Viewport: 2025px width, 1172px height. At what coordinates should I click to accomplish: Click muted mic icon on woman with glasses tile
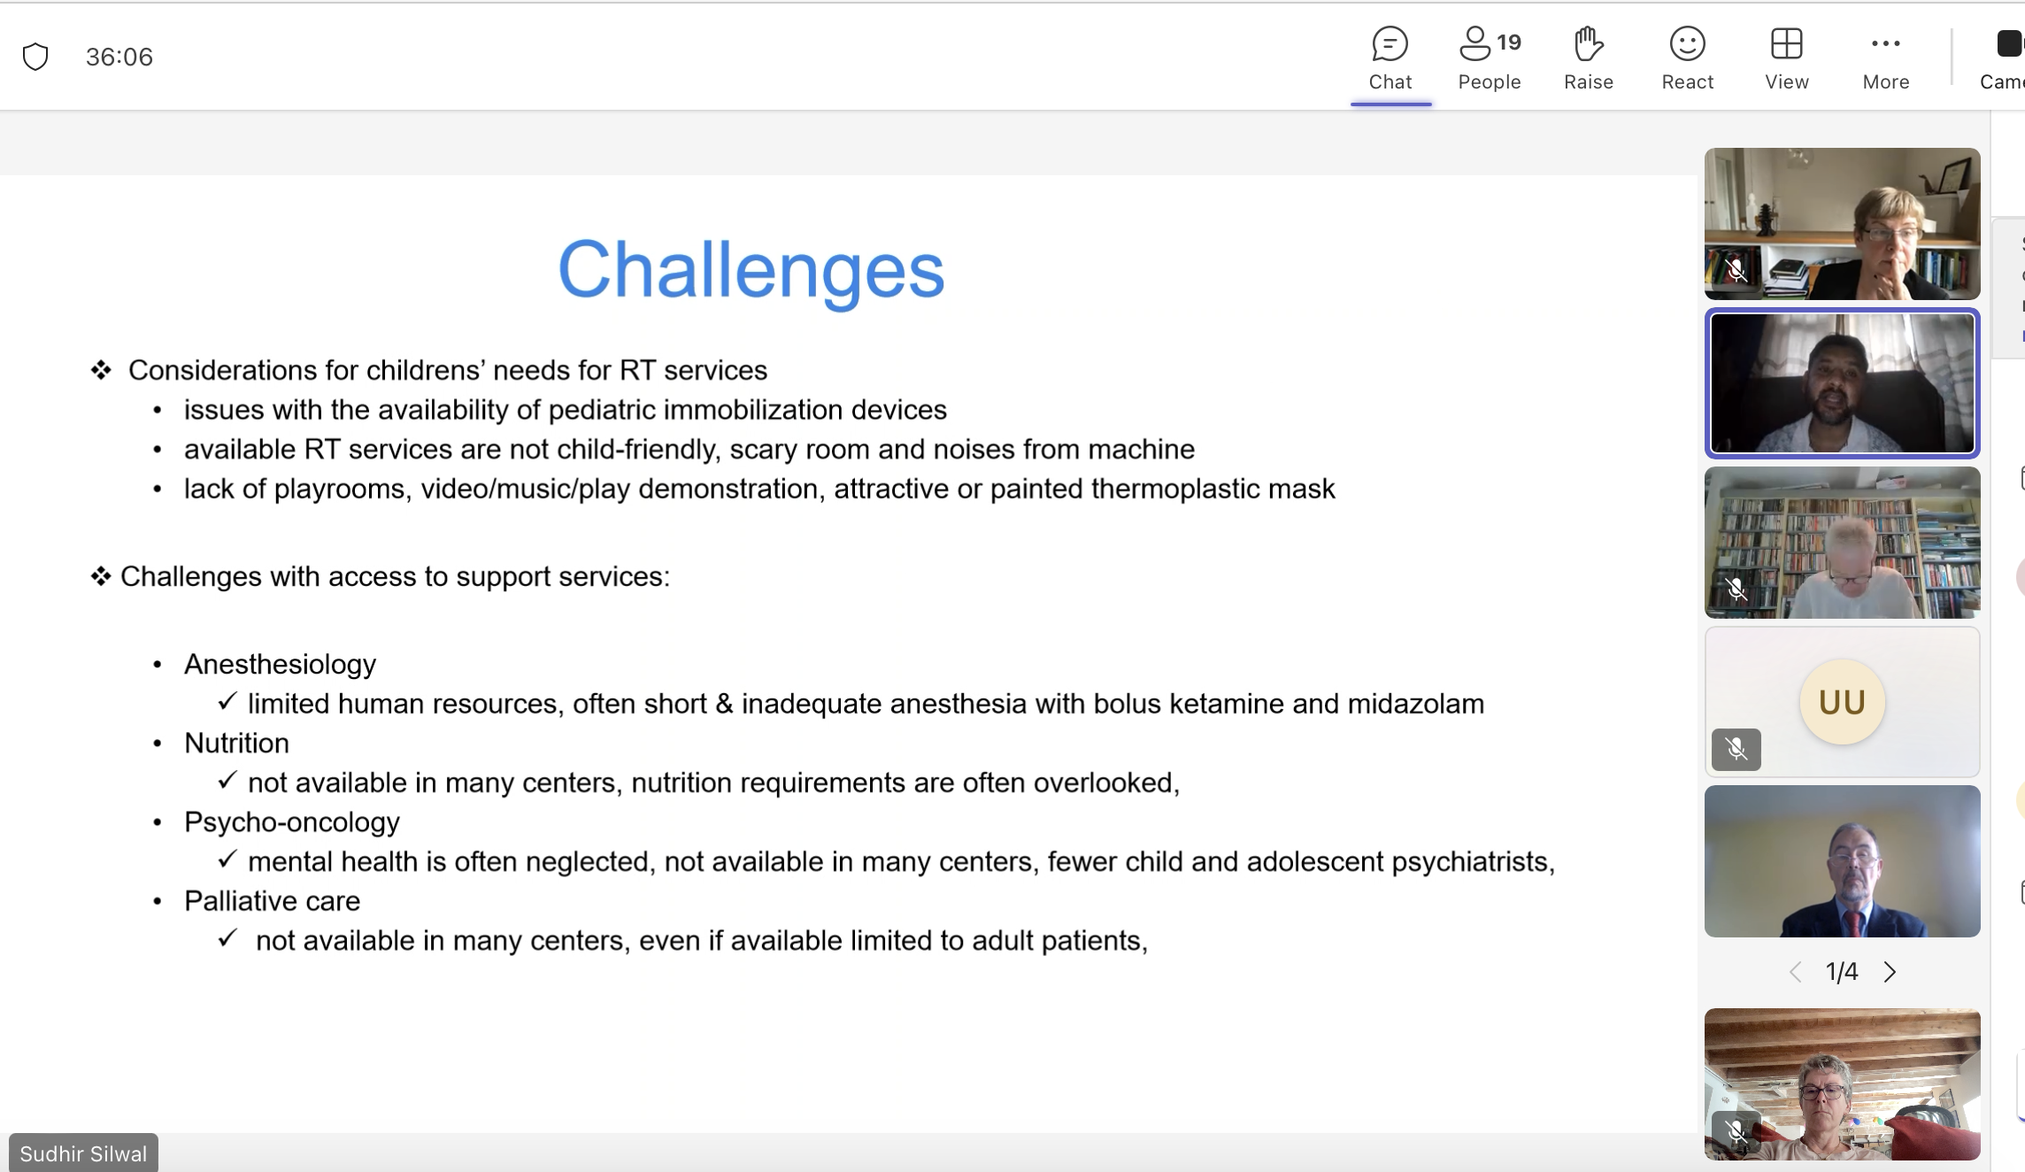[1736, 270]
